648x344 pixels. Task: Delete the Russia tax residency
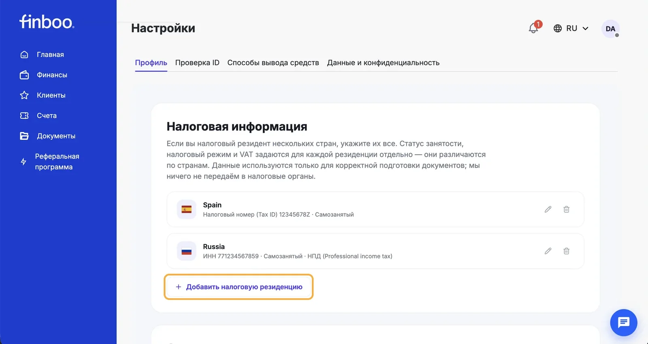point(567,251)
